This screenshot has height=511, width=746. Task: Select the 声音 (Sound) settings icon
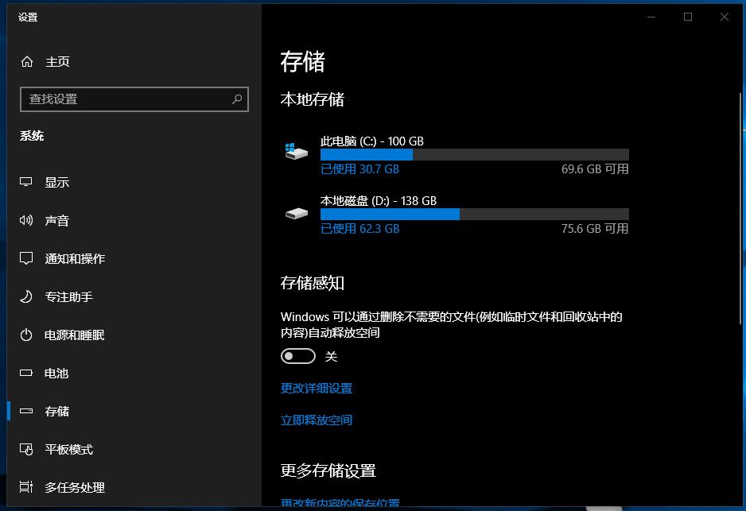[26, 220]
